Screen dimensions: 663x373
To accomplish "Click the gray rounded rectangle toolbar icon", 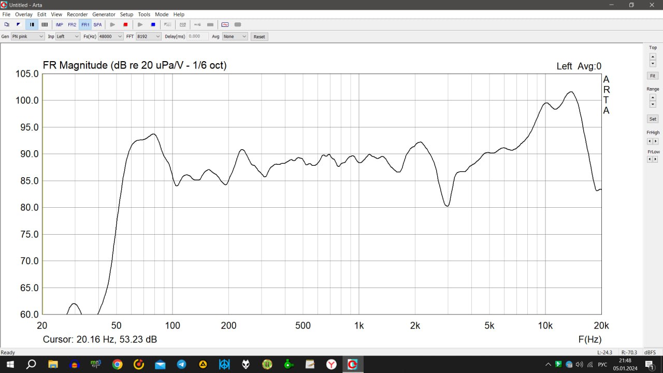I will [238, 24].
